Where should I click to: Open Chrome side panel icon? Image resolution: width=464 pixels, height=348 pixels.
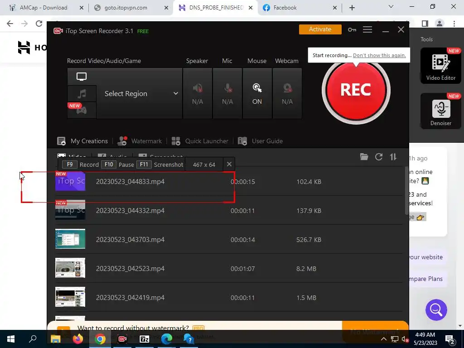click(425, 24)
